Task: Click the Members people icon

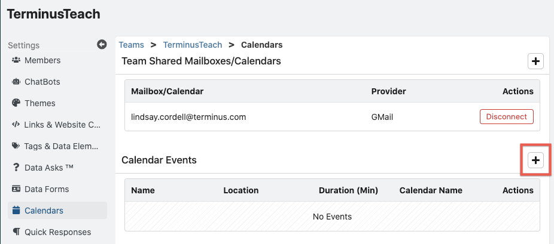Action: click(x=16, y=60)
